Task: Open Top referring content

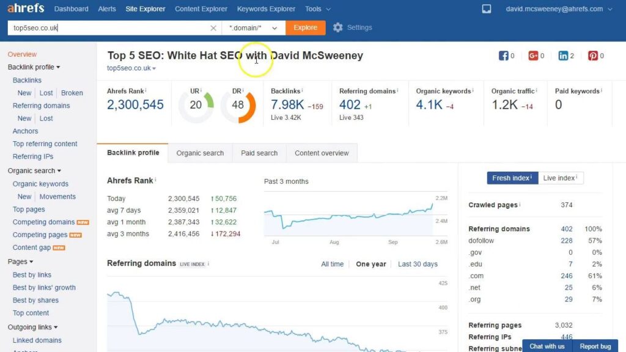Action: coord(45,144)
